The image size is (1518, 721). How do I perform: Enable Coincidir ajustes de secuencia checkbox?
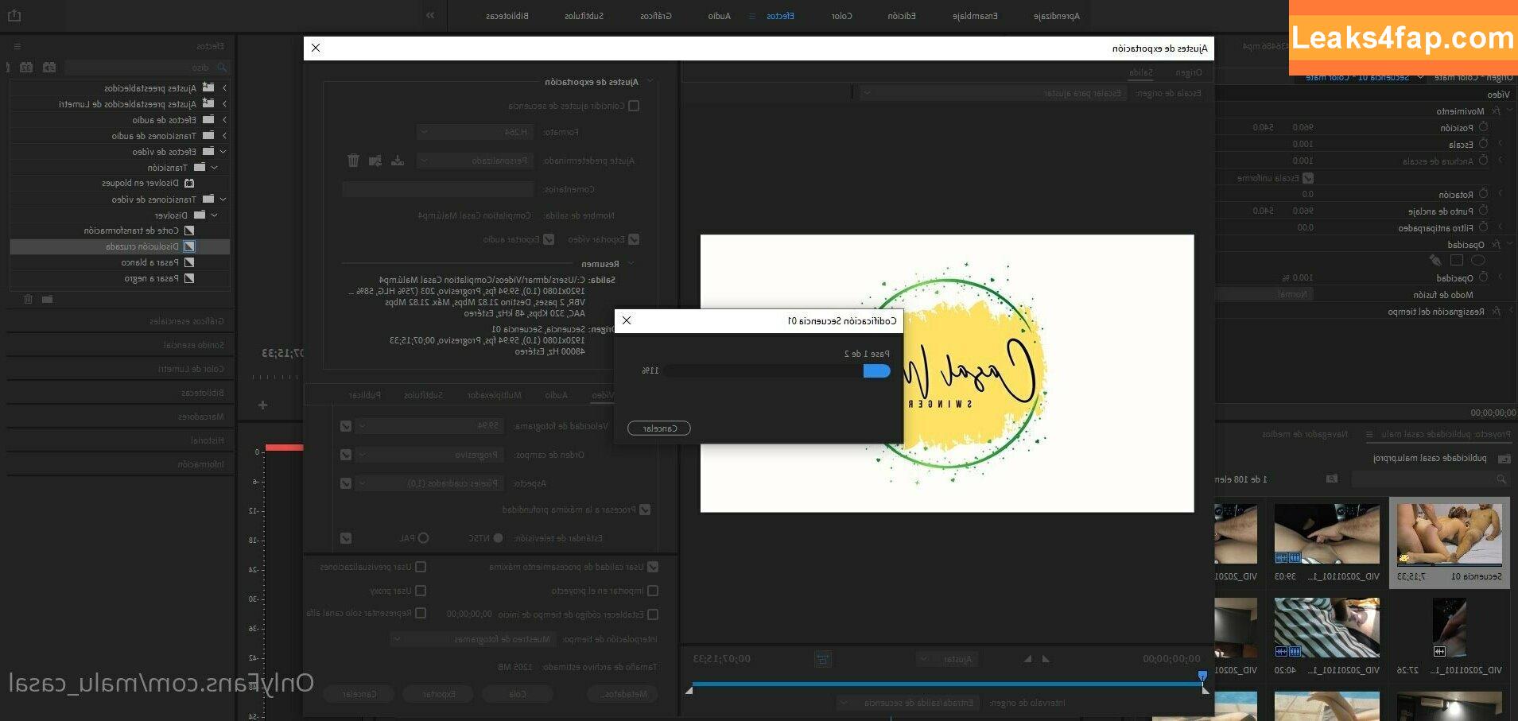click(x=634, y=106)
